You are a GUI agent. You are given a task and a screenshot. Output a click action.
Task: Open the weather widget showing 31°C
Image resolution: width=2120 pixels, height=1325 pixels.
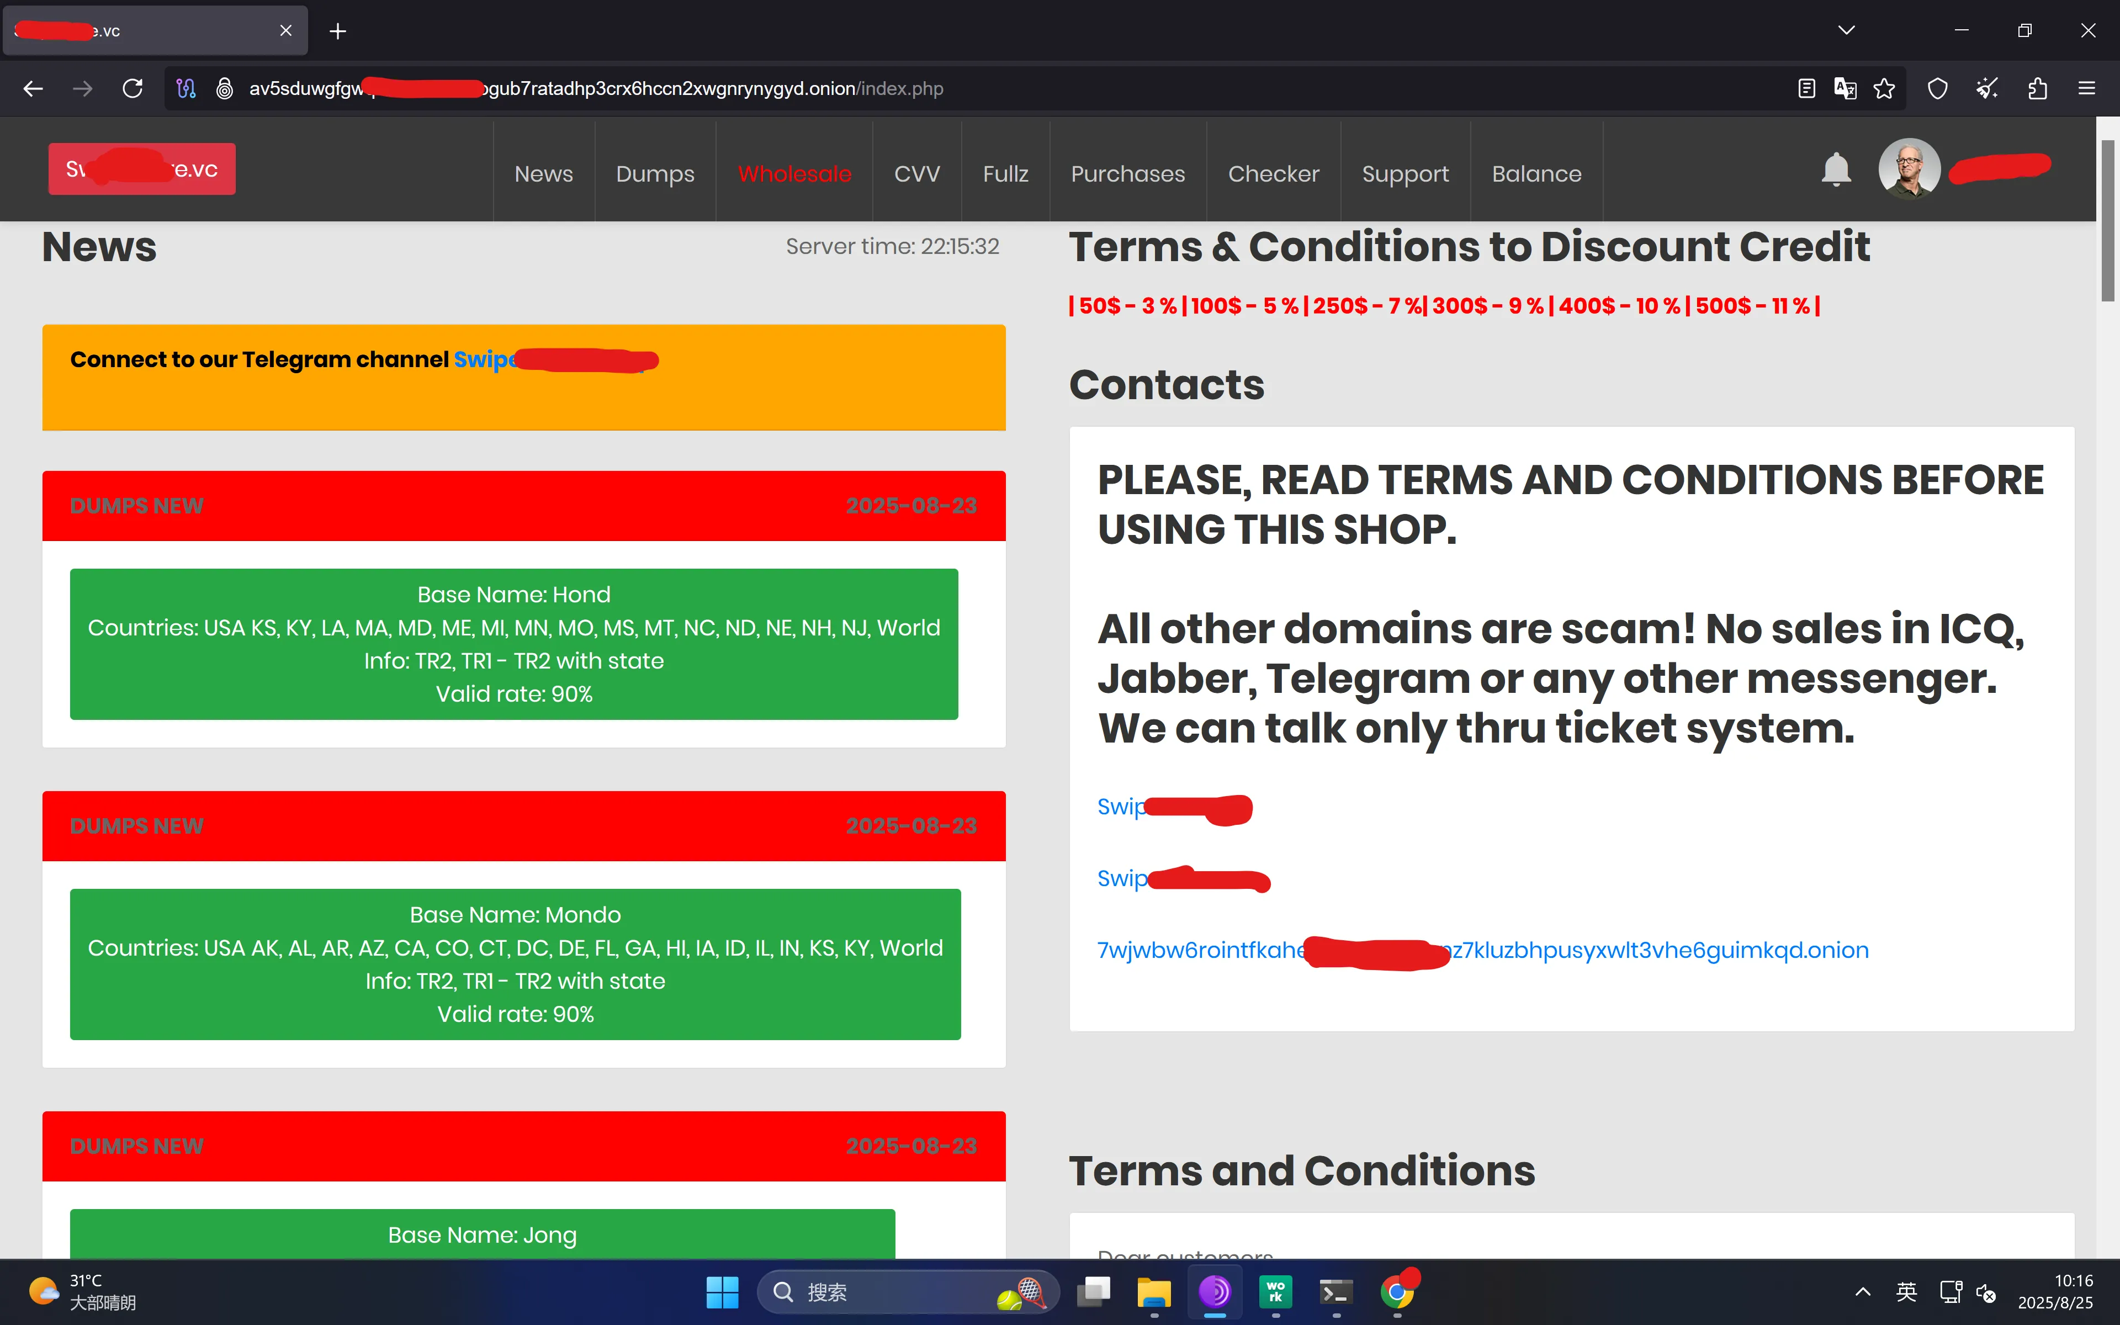[82, 1292]
